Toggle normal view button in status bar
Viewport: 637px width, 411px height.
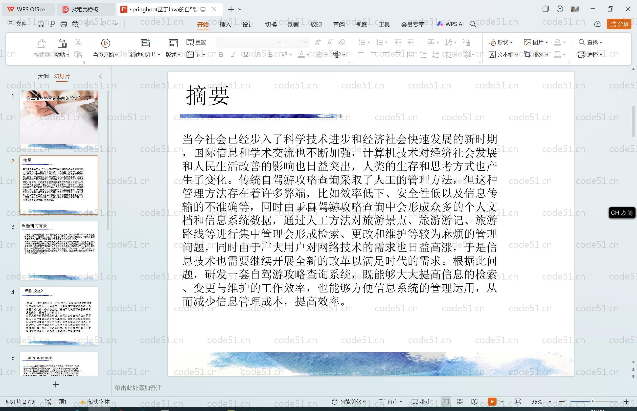[x=446, y=401]
